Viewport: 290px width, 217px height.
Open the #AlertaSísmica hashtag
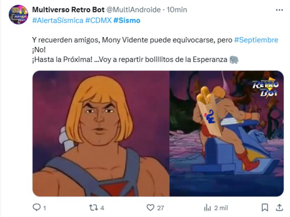(x=58, y=20)
